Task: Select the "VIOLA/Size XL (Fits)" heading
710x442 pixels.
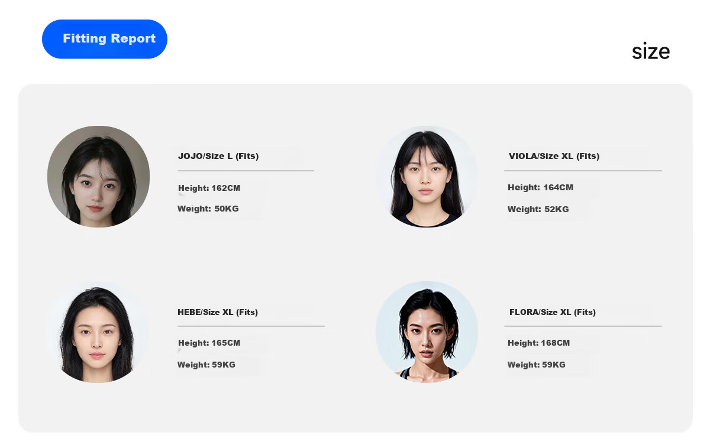Action: tap(554, 156)
